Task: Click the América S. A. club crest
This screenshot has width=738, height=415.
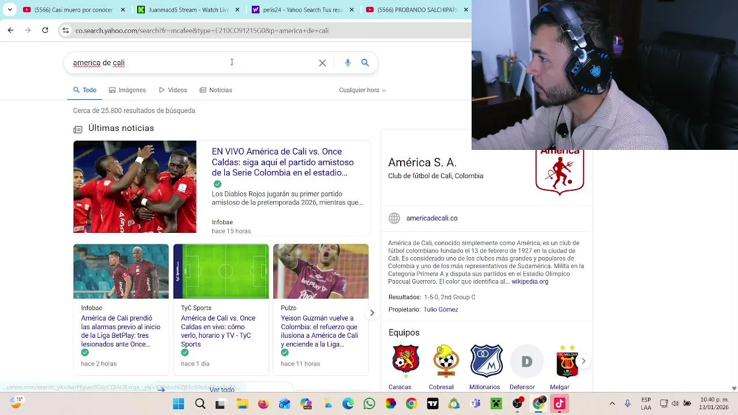Action: click(x=560, y=172)
